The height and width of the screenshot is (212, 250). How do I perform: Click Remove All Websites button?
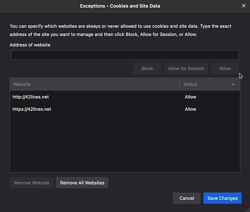click(x=82, y=183)
